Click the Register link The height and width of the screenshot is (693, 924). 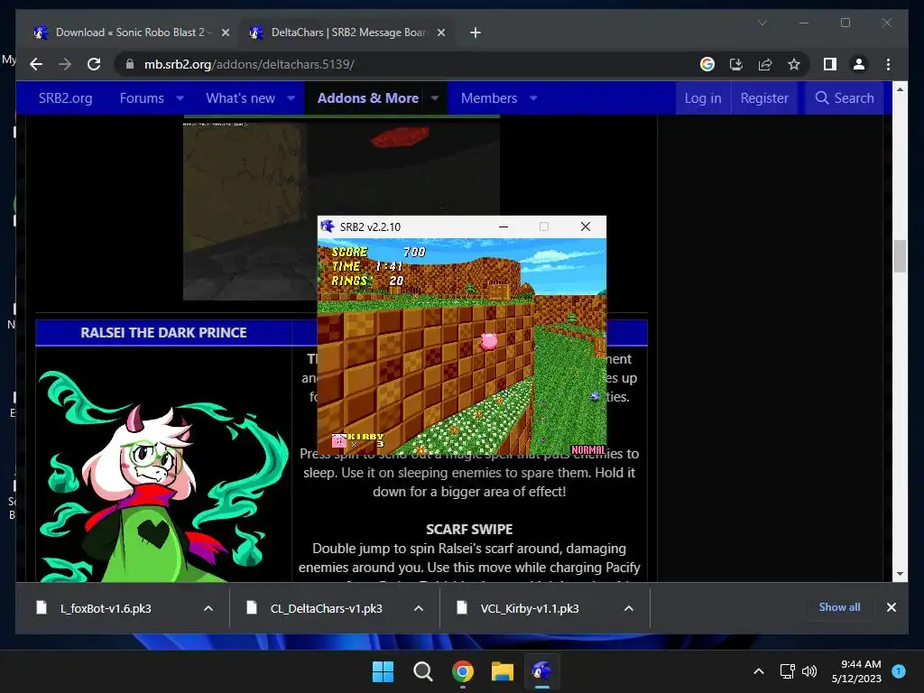tap(764, 97)
